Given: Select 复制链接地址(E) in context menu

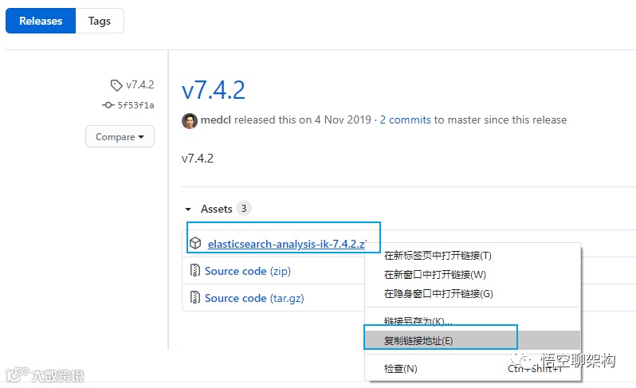Looking at the screenshot, I should pyautogui.click(x=473, y=340).
